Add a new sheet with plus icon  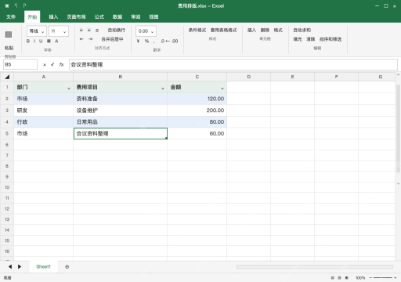click(x=67, y=267)
